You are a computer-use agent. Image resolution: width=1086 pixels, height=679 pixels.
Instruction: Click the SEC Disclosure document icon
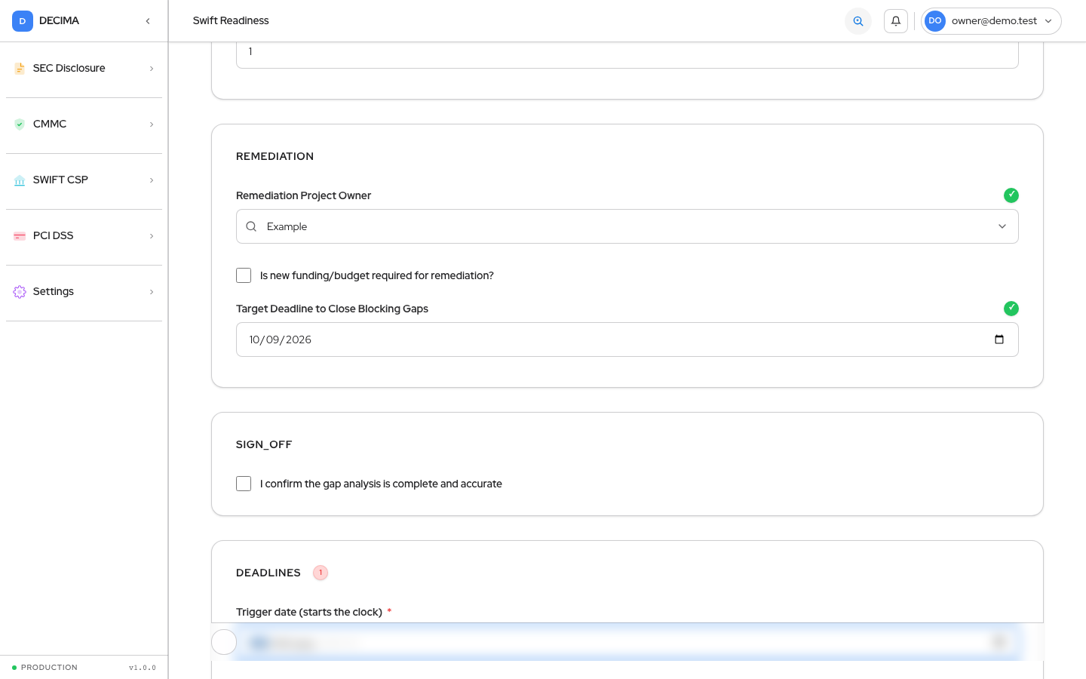[x=20, y=69]
